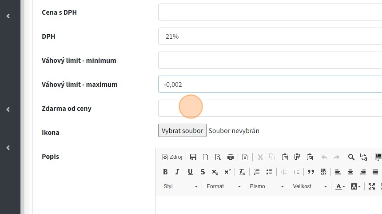This screenshot has width=382, height=214.
Task: Insert a numbered list
Action: pos(257,172)
